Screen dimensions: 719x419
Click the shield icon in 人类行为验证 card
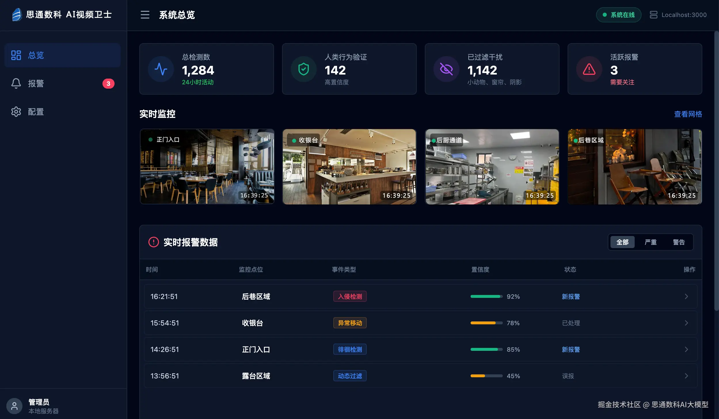(303, 69)
